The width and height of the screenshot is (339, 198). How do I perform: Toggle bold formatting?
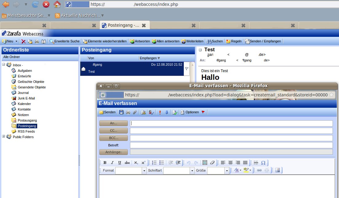point(105,163)
